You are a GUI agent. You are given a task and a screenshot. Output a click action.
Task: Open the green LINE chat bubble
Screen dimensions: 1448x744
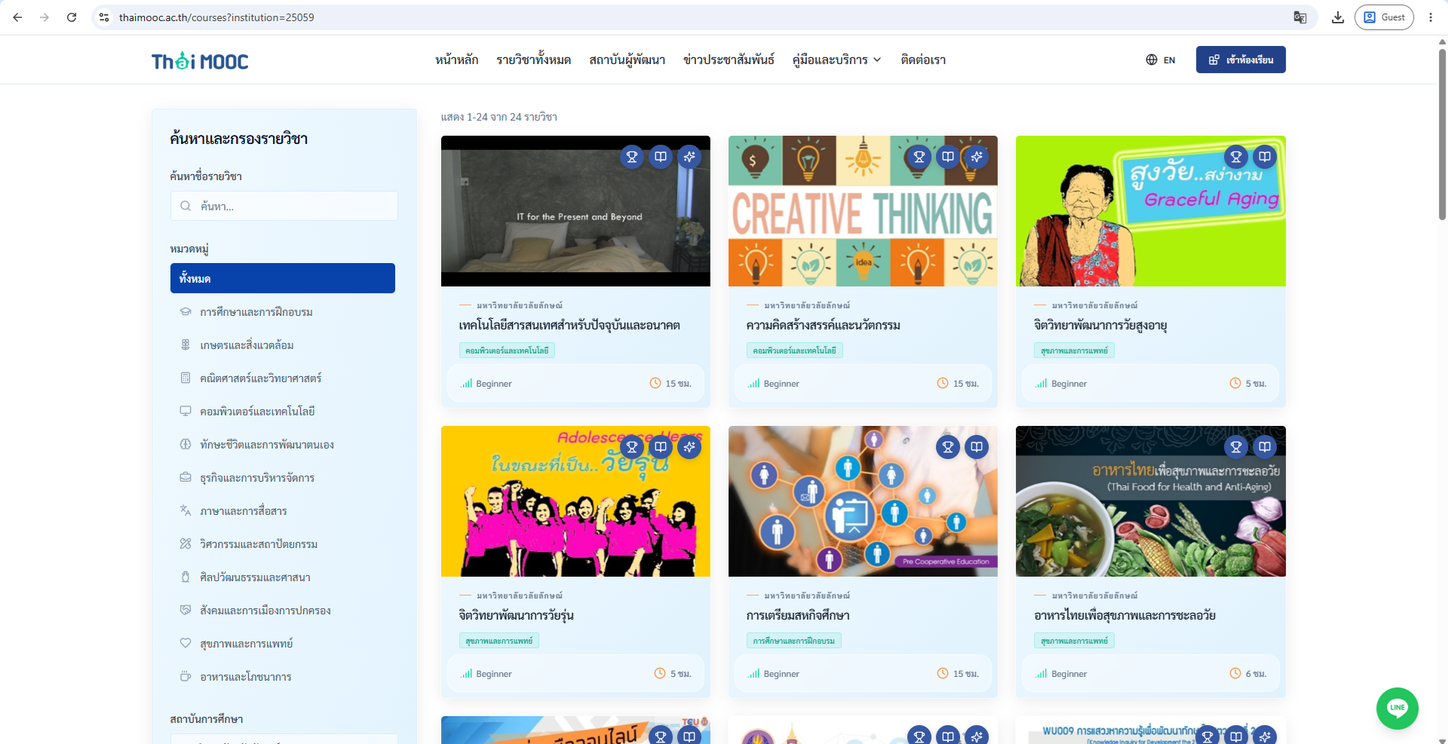1397,708
